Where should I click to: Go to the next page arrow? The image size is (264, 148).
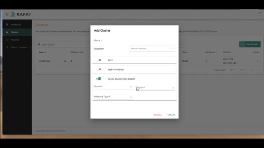click(259, 70)
